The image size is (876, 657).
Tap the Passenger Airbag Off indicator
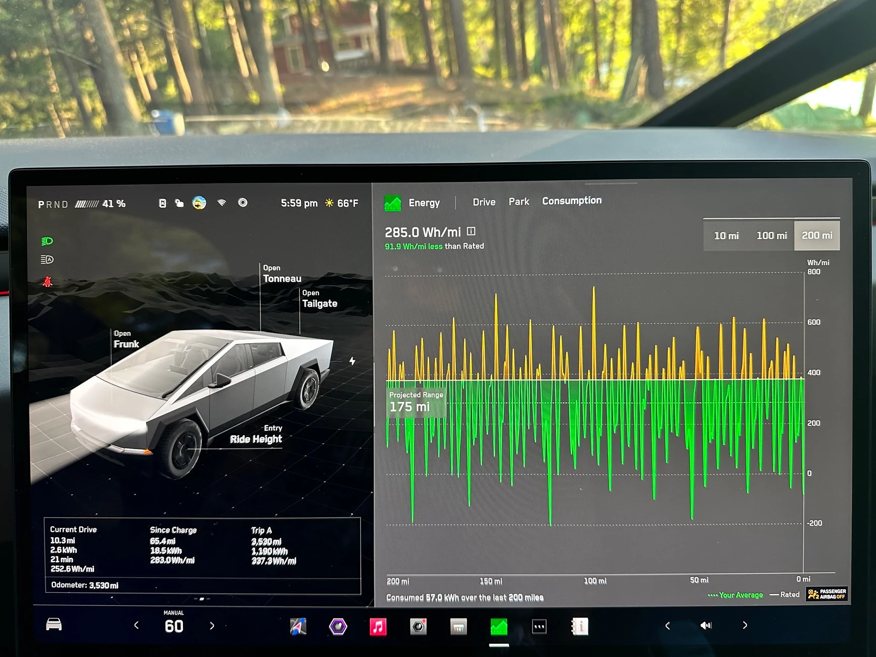(826, 594)
